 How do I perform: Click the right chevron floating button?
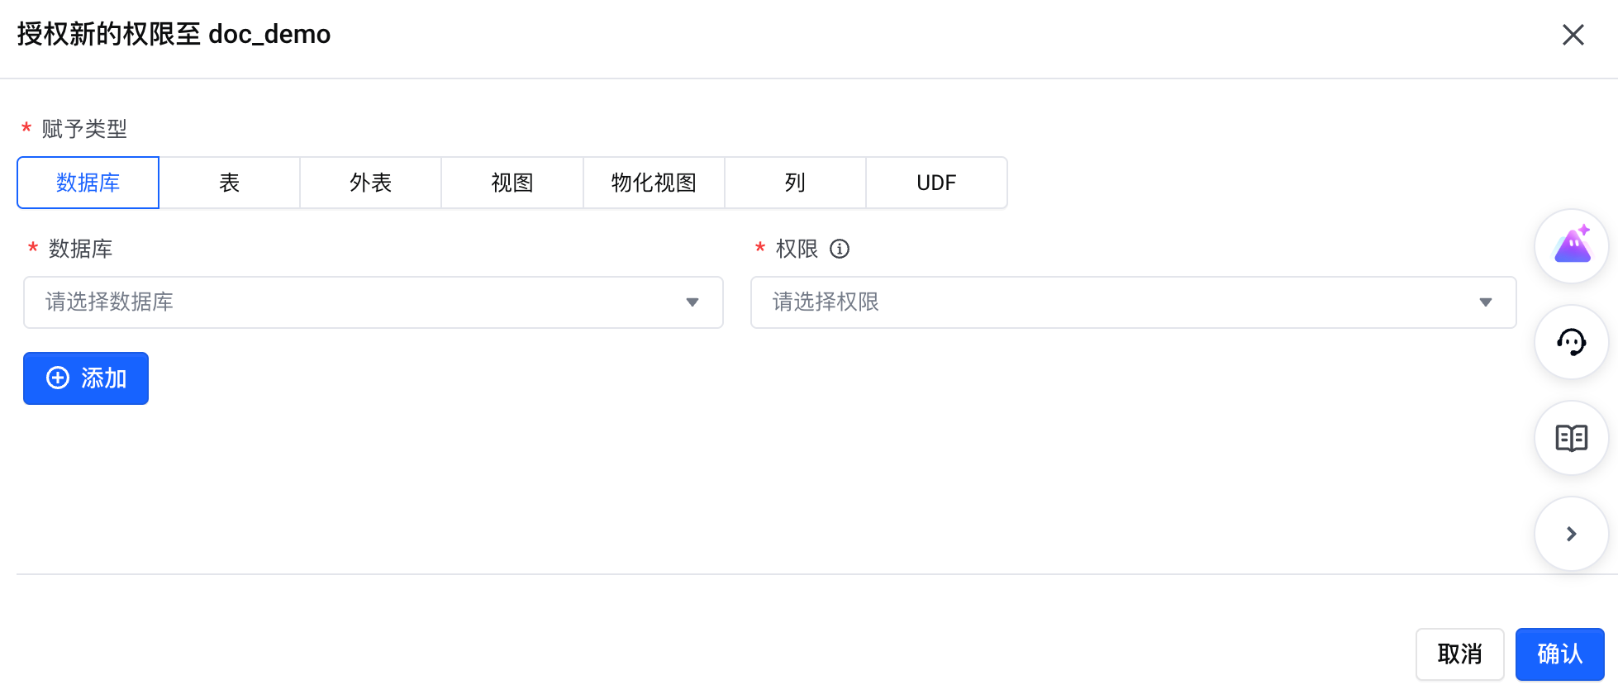[1571, 534]
